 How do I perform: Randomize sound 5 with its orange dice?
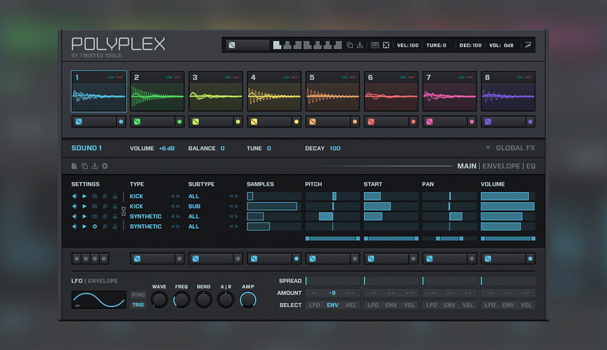(x=312, y=122)
